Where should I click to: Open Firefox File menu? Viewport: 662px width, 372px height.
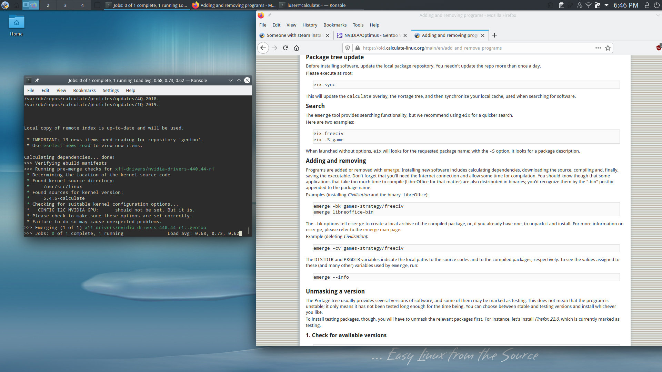tap(263, 25)
